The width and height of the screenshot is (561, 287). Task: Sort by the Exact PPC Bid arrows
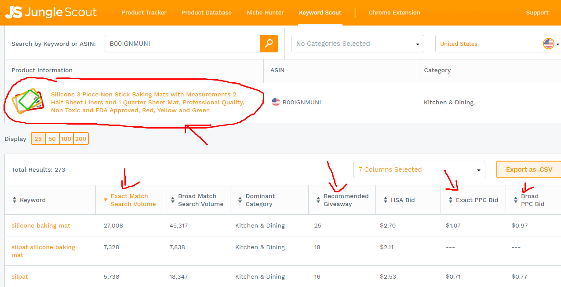click(x=450, y=200)
